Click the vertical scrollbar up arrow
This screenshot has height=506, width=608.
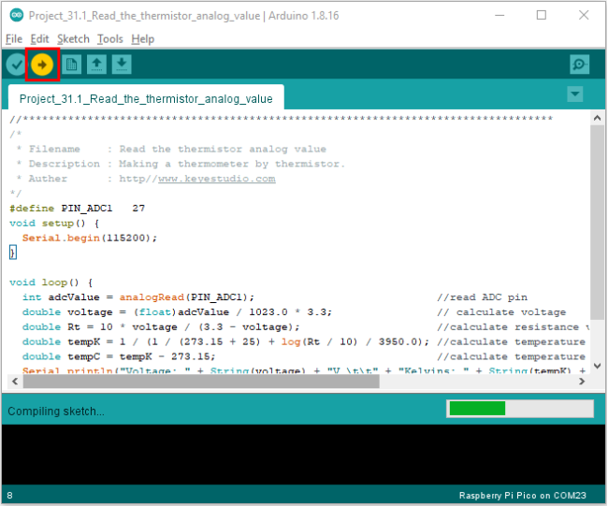(597, 118)
